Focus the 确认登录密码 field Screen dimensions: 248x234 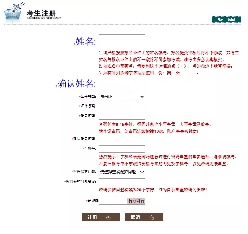point(122,139)
